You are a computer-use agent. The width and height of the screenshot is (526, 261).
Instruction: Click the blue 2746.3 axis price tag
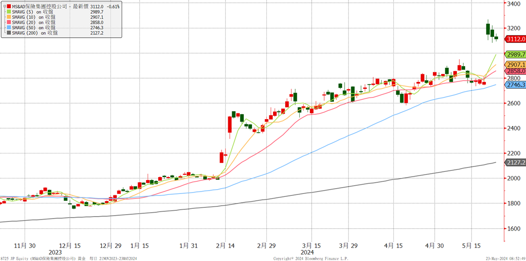(515, 85)
